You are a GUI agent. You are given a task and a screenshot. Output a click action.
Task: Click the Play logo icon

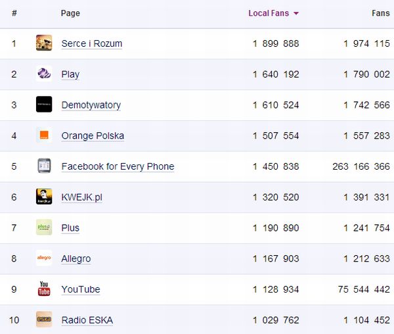[x=44, y=74]
